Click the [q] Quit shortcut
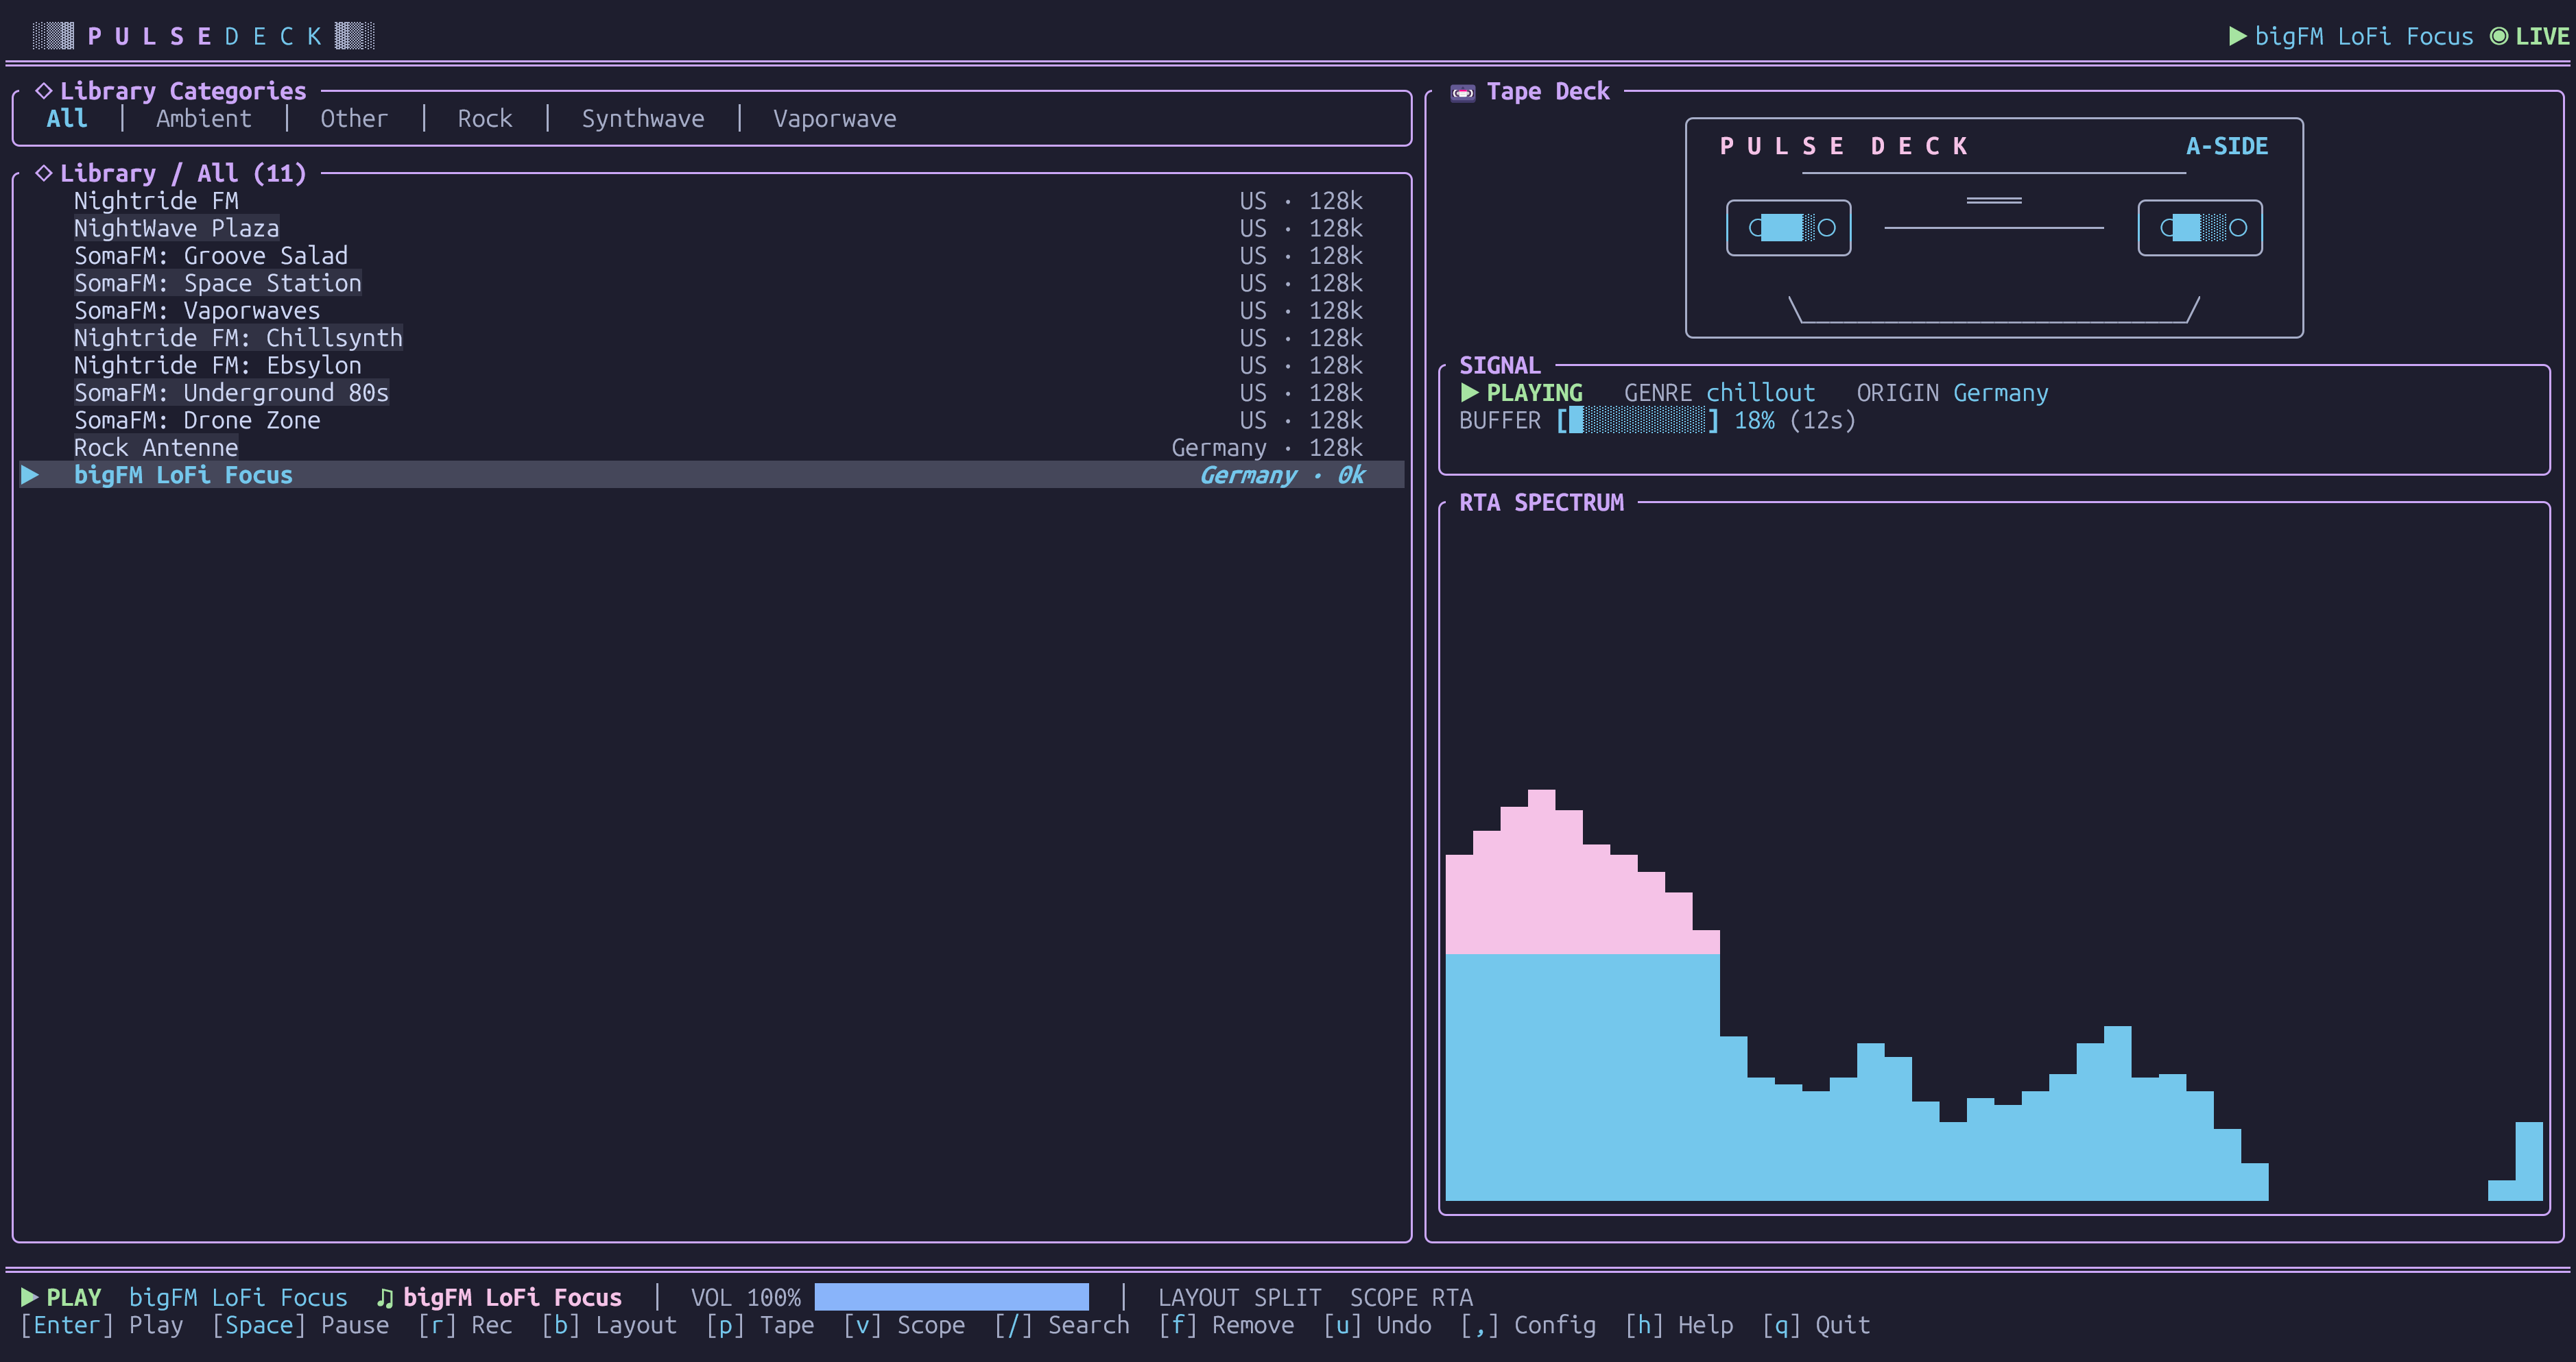The height and width of the screenshot is (1362, 2576). point(1816,1325)
